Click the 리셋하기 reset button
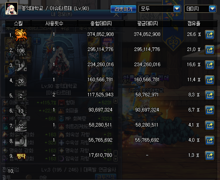The height and width of the screenshot is (180, 220). [x=123, y=9]
